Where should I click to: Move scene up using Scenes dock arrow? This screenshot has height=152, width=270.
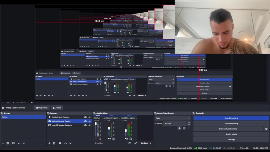point(19,143)
